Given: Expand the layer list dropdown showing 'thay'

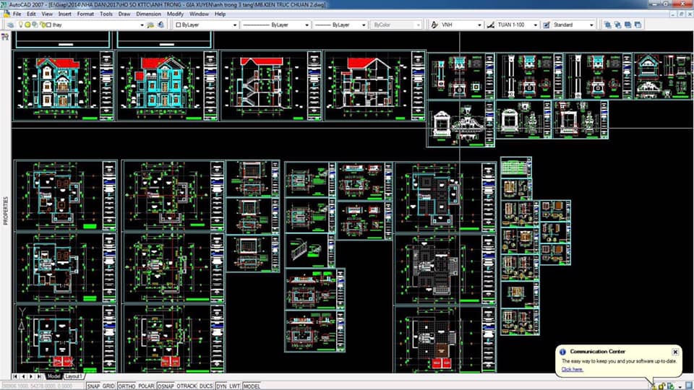Looking at the screenshot, I should click(x=142, y=25).
